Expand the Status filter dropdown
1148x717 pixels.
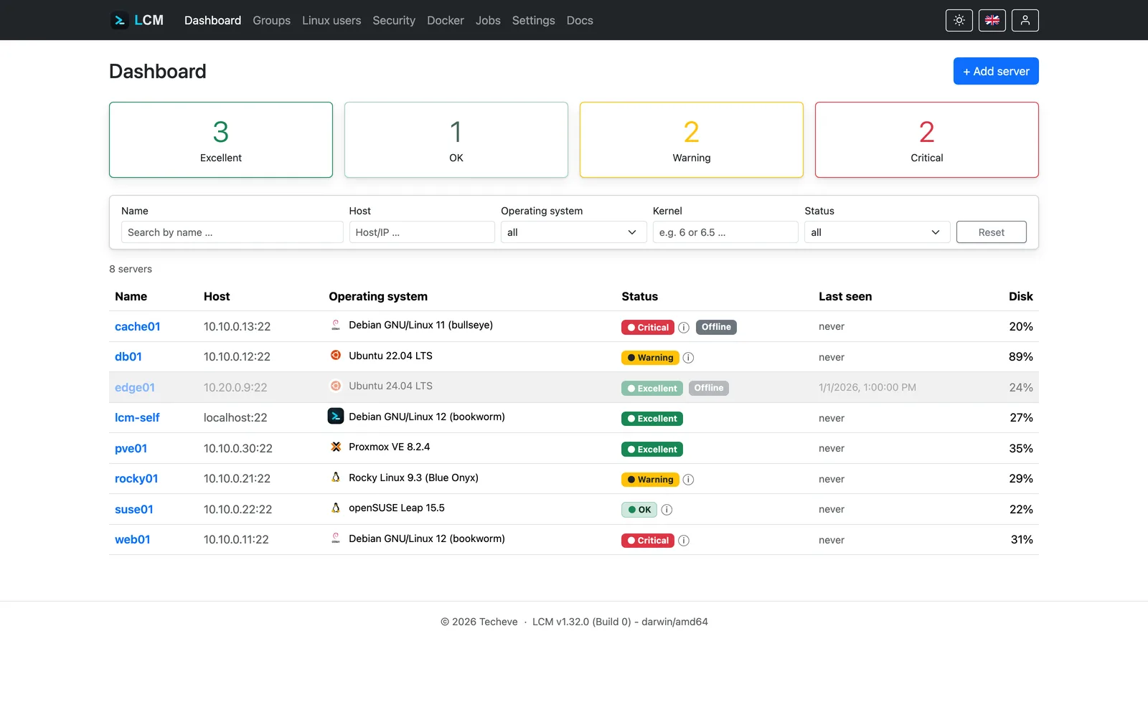tap(877, 232)
